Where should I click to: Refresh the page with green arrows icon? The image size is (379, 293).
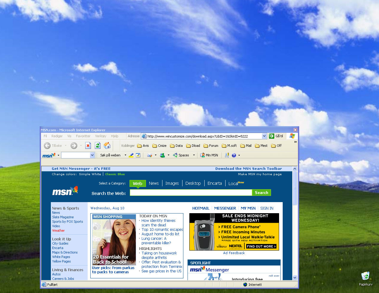click(98, 146)
